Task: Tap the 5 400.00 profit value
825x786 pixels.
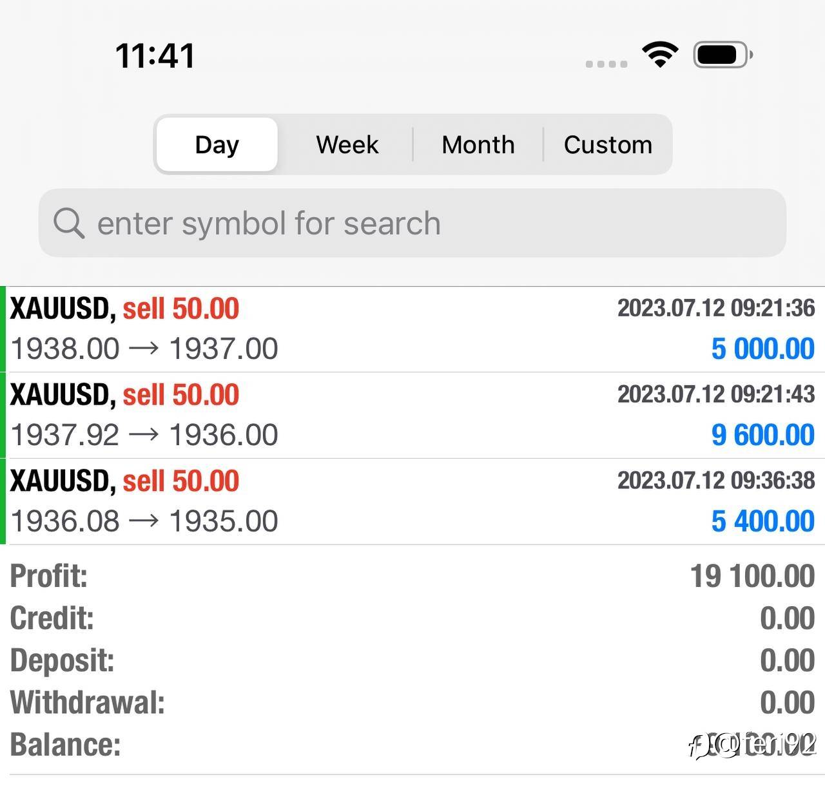Action: click(x=762, y=522)
